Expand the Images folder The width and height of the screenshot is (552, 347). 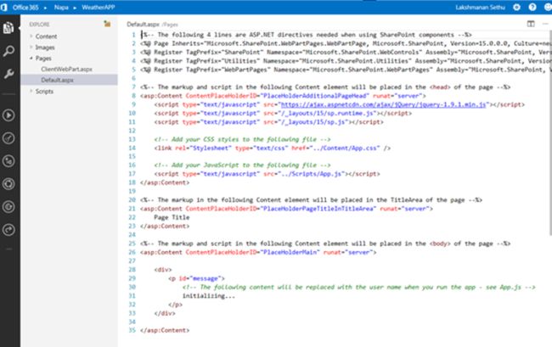31,48
